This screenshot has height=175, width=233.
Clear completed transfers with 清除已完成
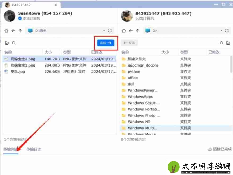click(220, 149)
